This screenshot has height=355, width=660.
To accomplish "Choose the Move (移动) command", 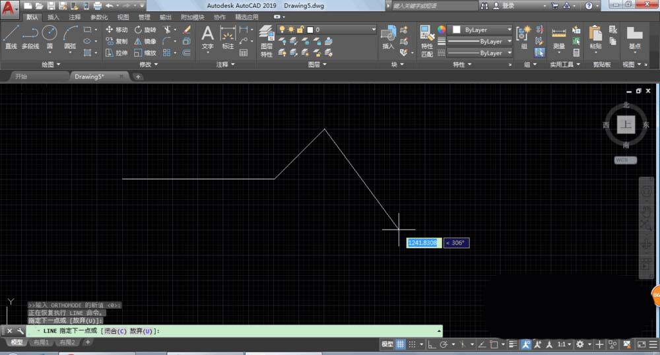I will point(116,30).
